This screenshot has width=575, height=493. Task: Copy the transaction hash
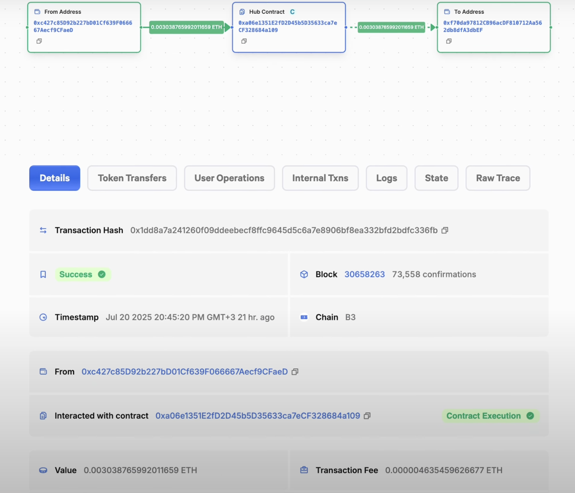(445, 230)
